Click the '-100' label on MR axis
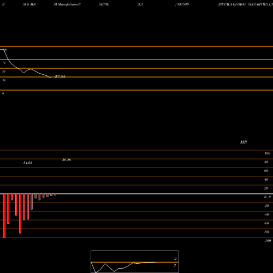 coord(268,241)
